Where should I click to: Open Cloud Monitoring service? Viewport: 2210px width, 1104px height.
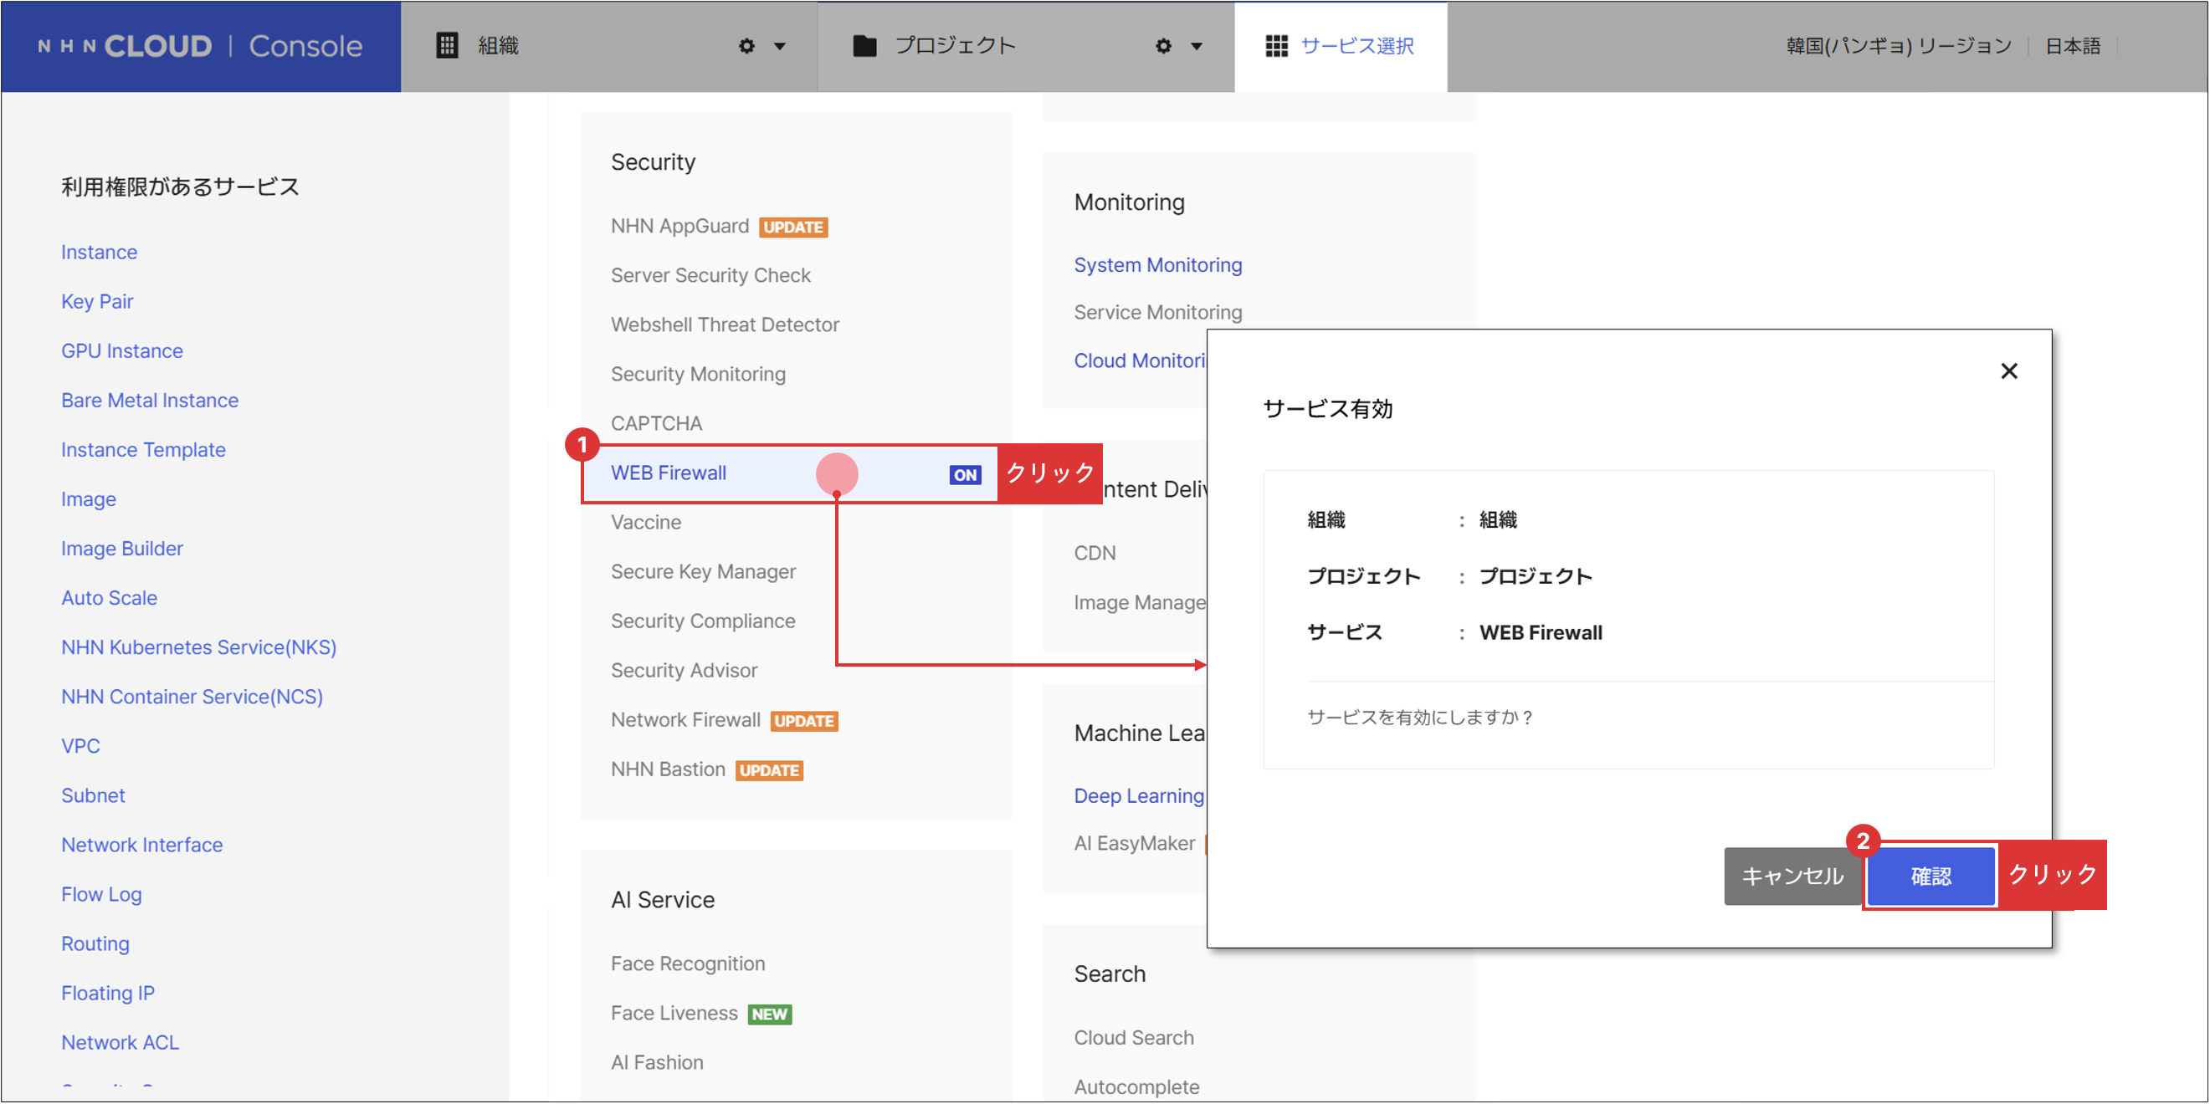tap(1141, 360)
